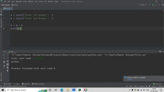Click CRLF line separator in status bar
This screenshot has height=92, width=164.
(131, 86)
